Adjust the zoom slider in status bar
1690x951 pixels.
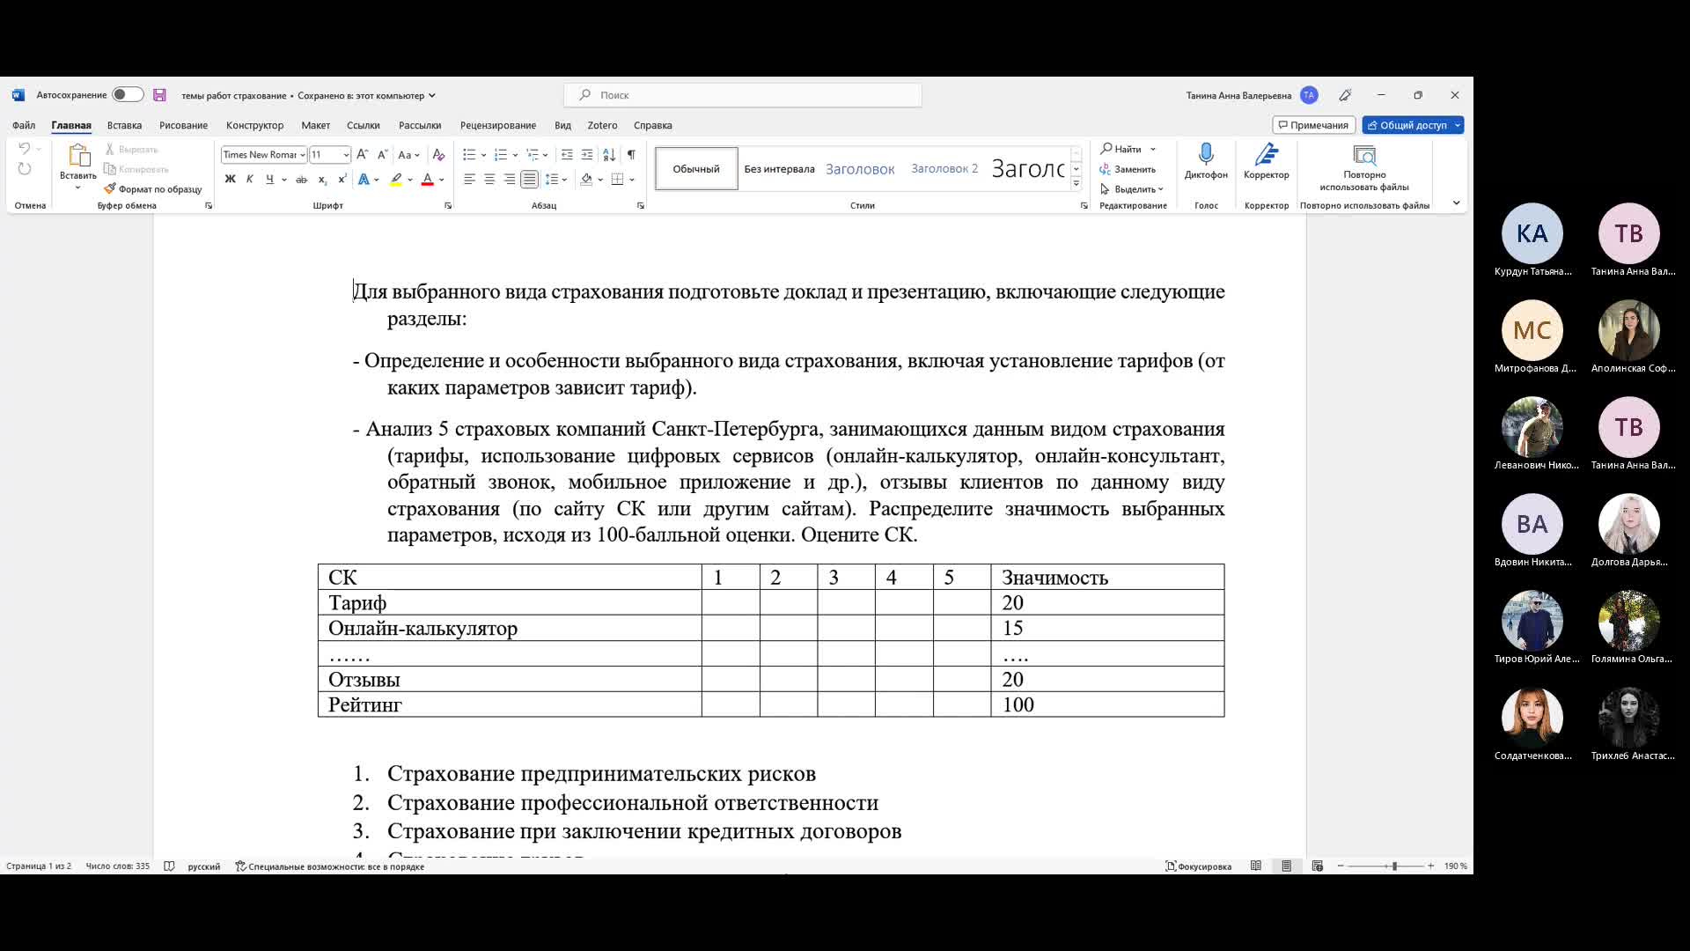click(1394, 866)
